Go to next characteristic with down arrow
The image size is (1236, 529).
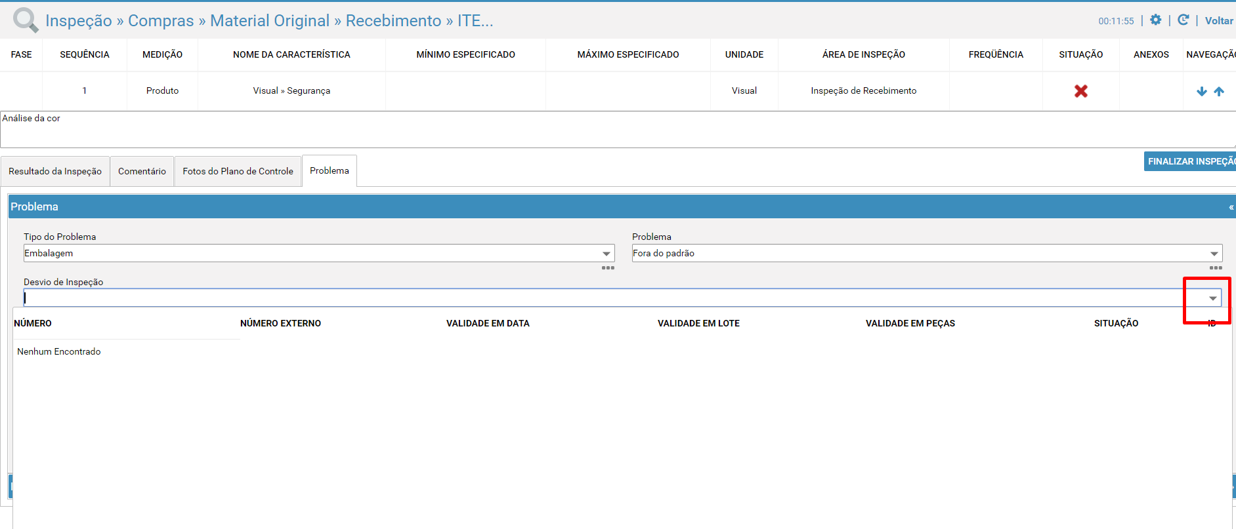click(1202, 91)
